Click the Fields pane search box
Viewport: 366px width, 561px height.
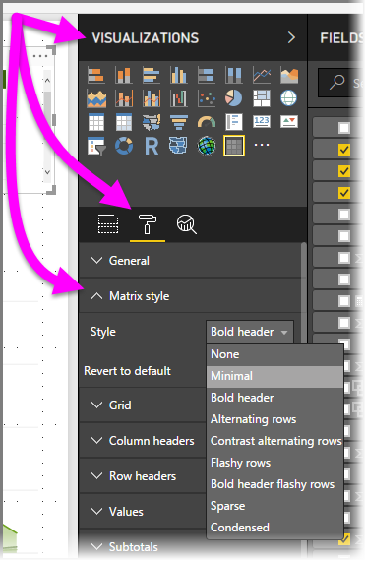(340, 83)
